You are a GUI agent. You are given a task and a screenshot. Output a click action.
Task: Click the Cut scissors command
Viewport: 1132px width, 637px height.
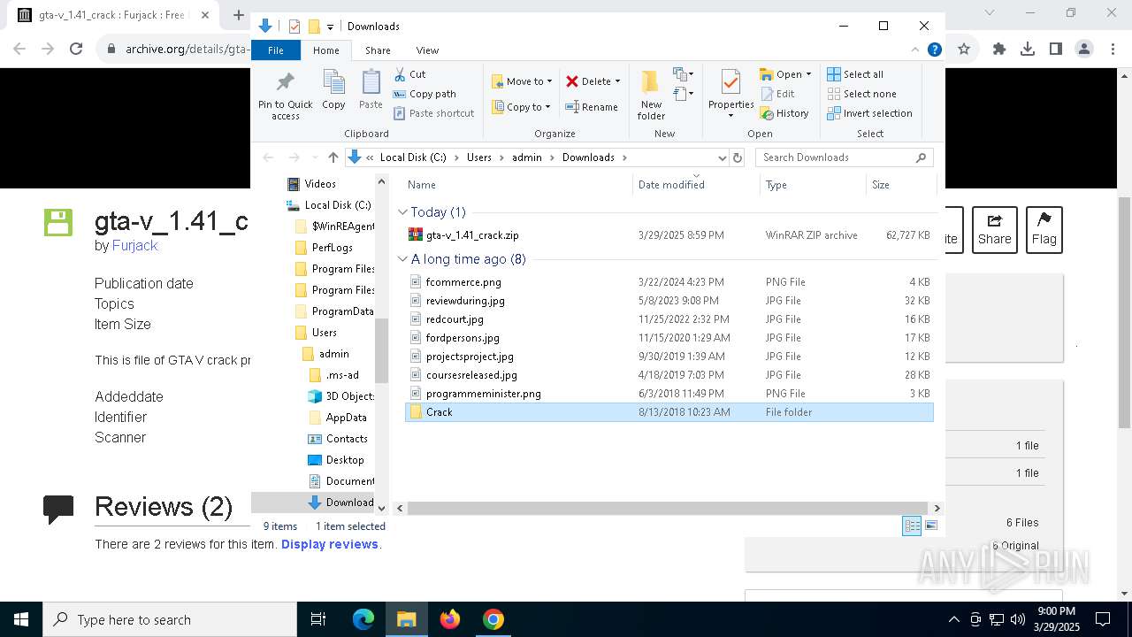click(x=409, y=74)
